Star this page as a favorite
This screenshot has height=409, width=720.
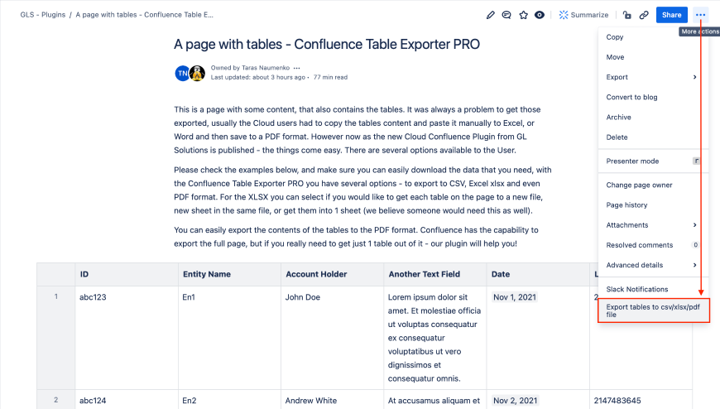point(523,15)
